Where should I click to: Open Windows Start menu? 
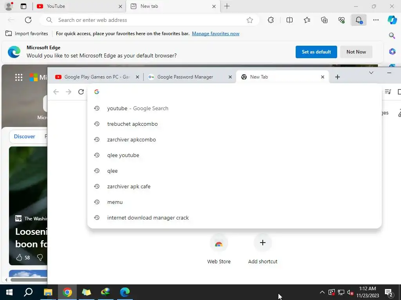tap(9, 292)
